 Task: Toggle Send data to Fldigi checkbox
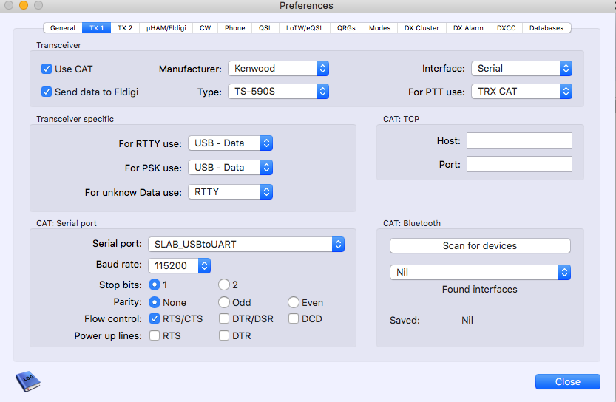pyautogui.click(x=47, y=92)
